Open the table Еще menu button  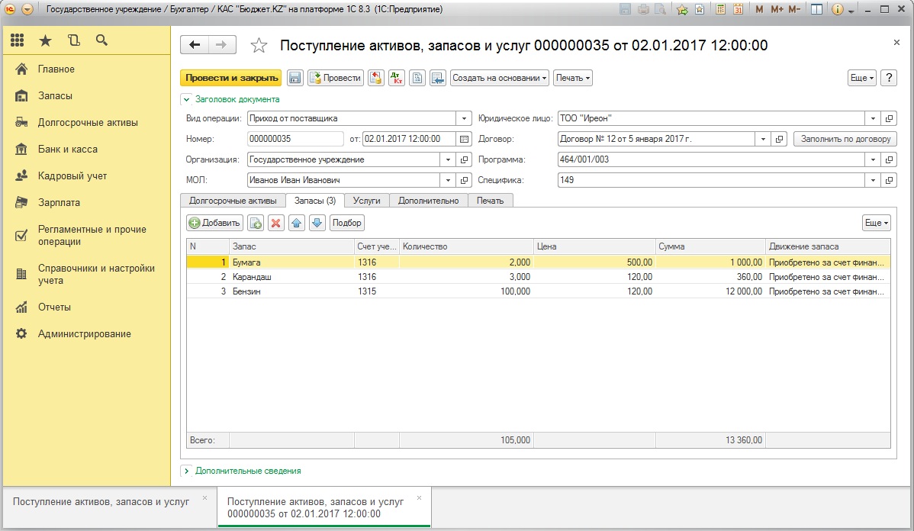tap(876, 223)
